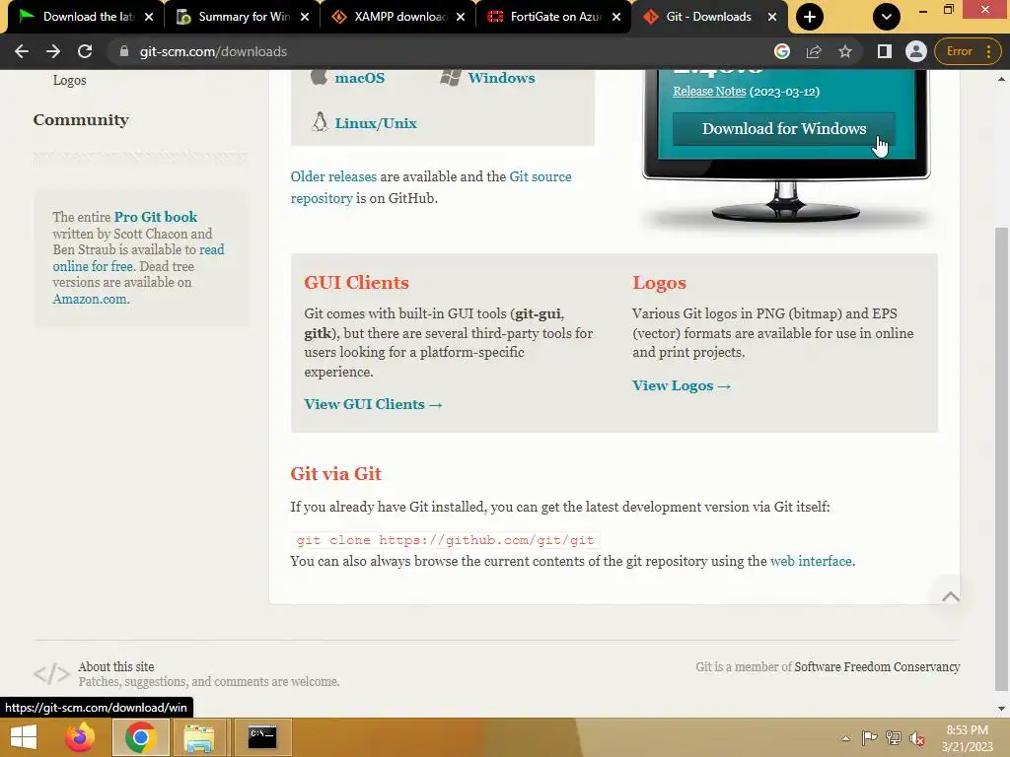
Task: Open the Older releases link
Action: click(333, 176)
